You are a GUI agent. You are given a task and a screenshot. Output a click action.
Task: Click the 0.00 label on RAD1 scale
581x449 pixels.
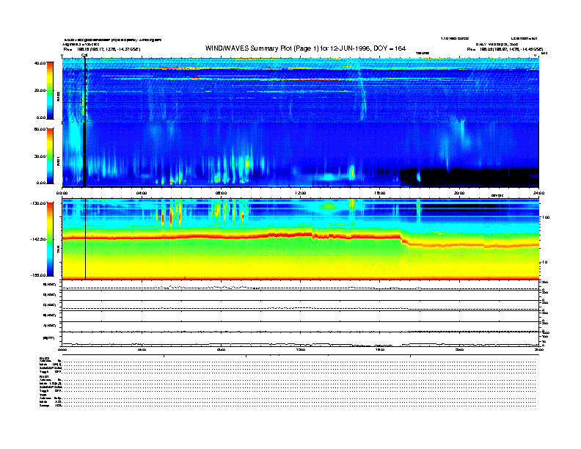click(x=41, y=183)
